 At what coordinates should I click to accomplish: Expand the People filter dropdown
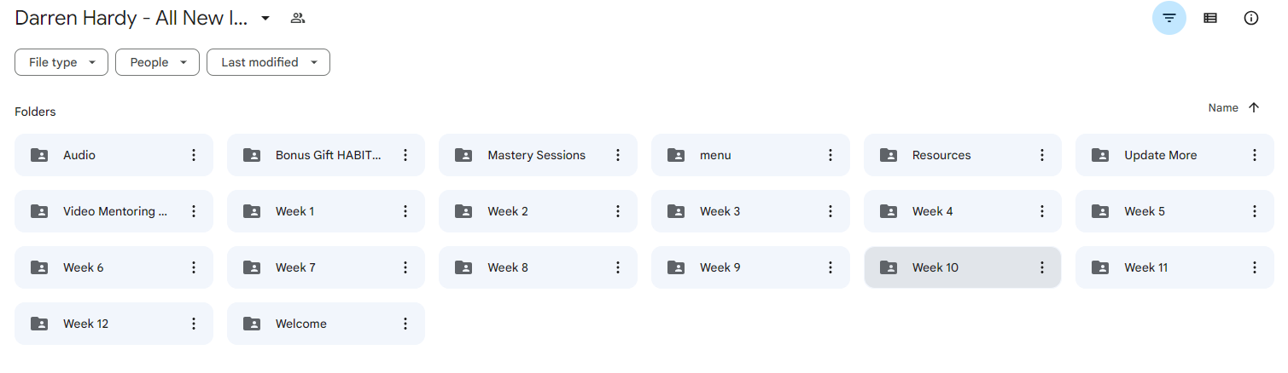click(158, 62)
